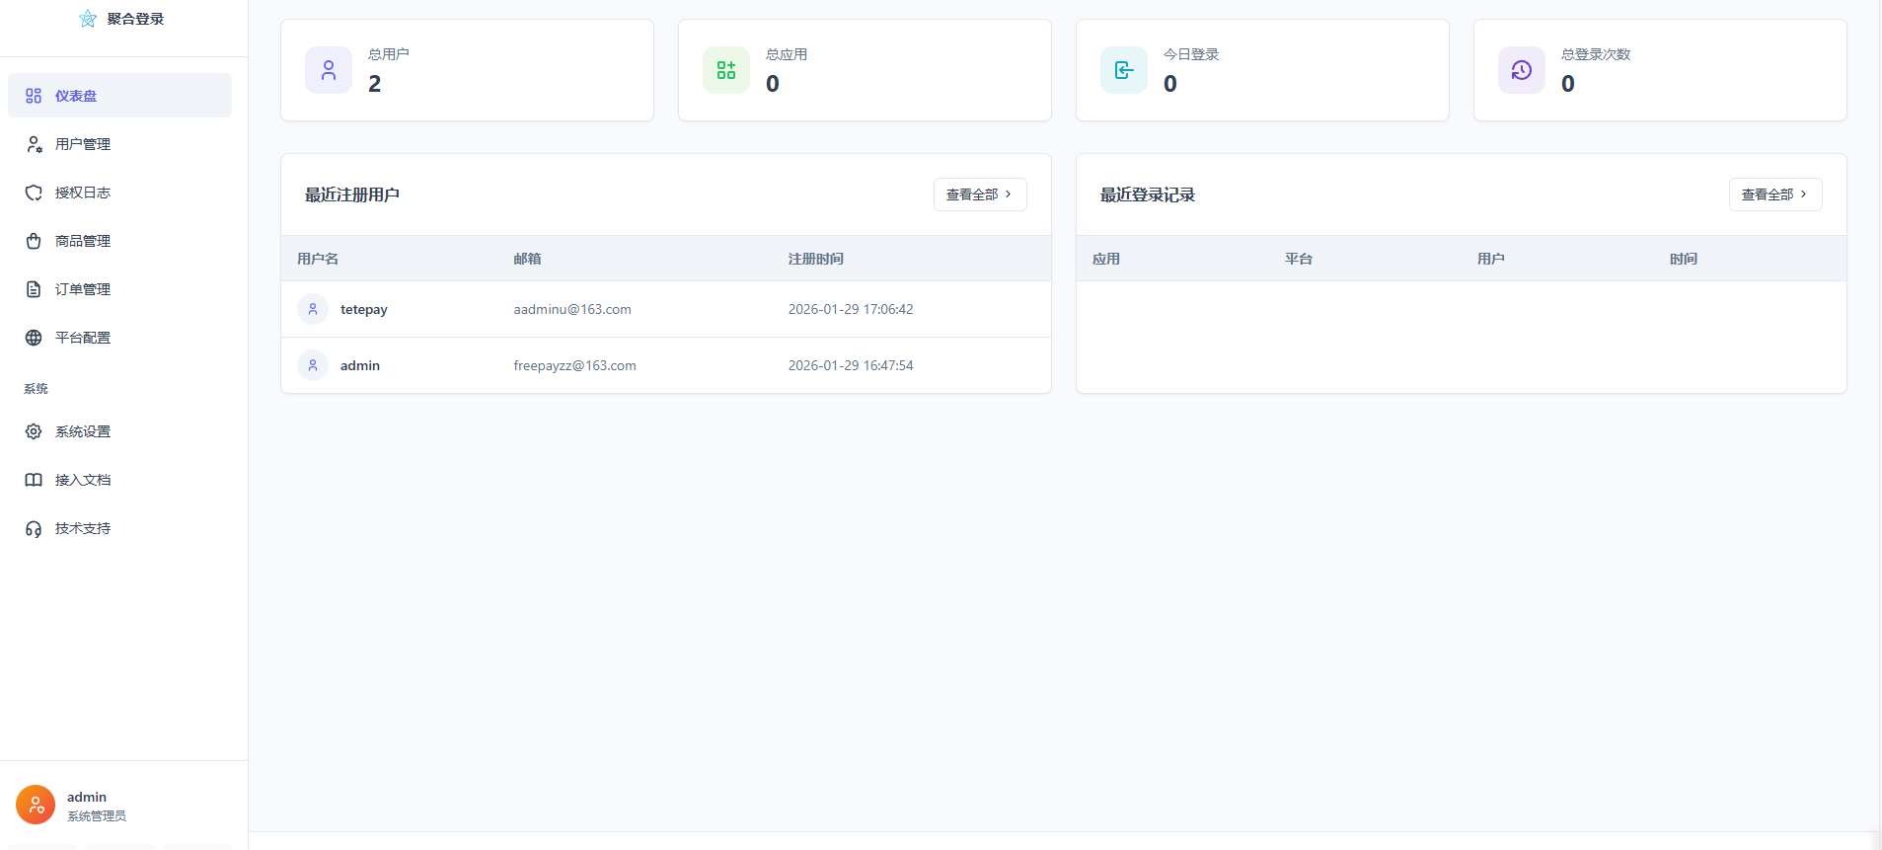Click the 最近登录记录 panel heading
This screenshot has width=1882, height=850.
1148,194
